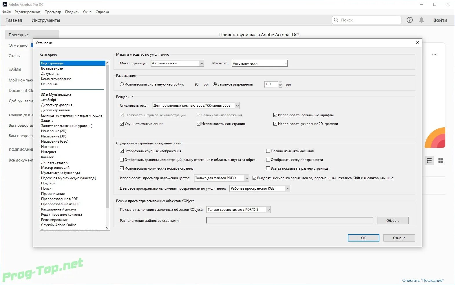Select the Измерение (Geo) category
The height and width of the screenshot is (285, 455).
click(73, 141)
